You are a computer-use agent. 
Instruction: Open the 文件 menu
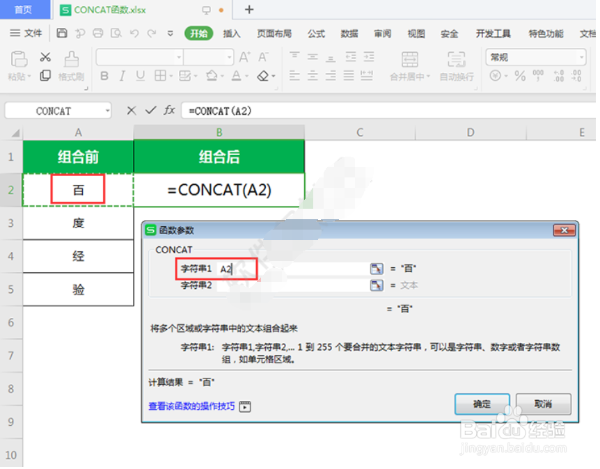(x=32, y=33)
